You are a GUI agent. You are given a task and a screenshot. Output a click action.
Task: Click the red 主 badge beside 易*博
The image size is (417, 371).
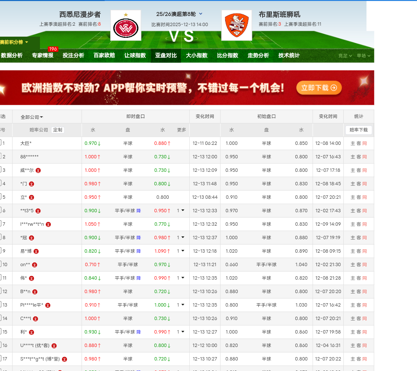pyautogui.click(x=36, y=251)
